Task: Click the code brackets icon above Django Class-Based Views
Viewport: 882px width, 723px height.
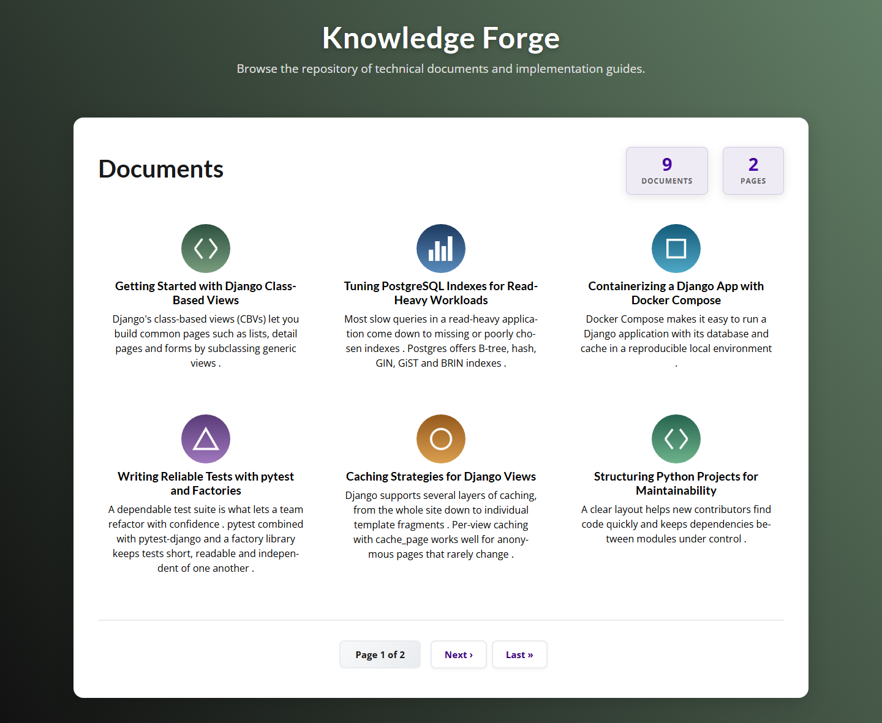Action: click(x=206, y=249)
